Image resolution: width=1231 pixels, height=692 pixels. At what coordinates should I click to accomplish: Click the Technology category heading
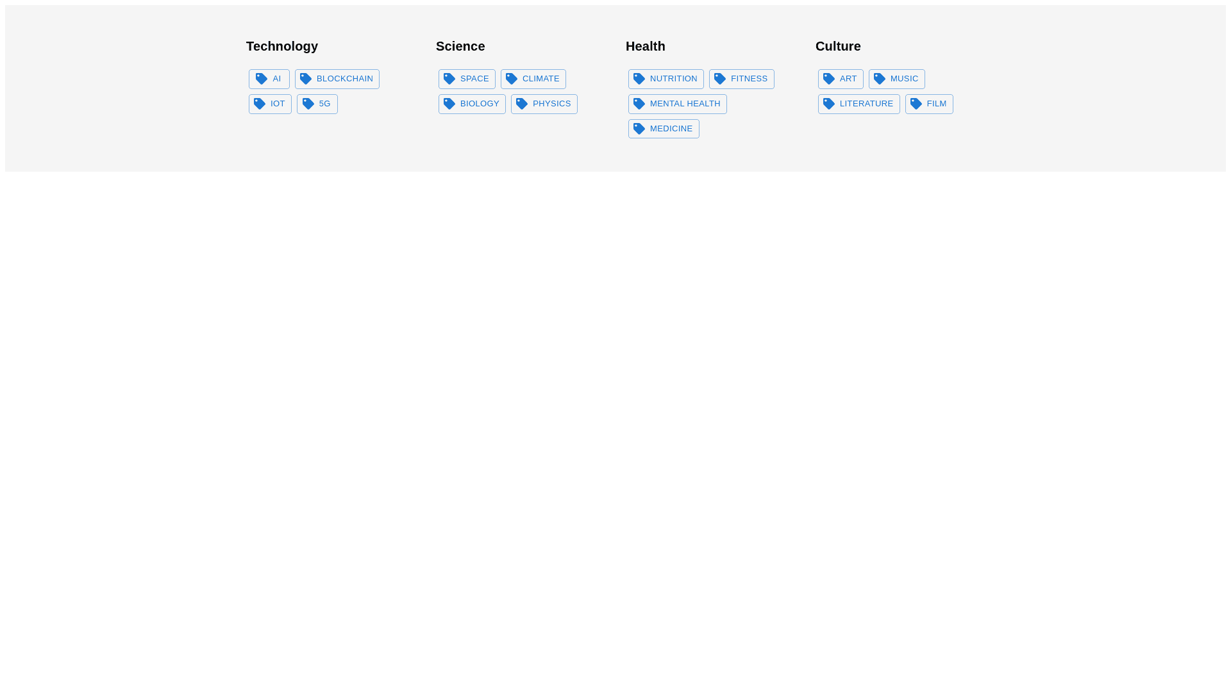[x=282, y=46]
